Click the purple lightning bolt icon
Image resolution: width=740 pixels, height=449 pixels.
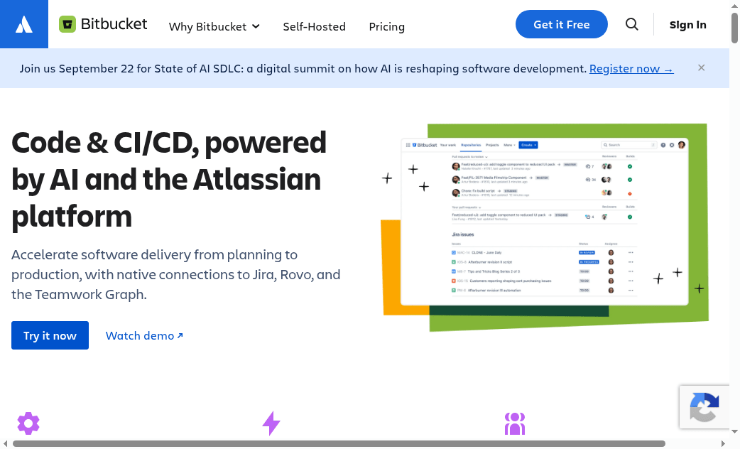pyautogui.click(x=271, y=423)
